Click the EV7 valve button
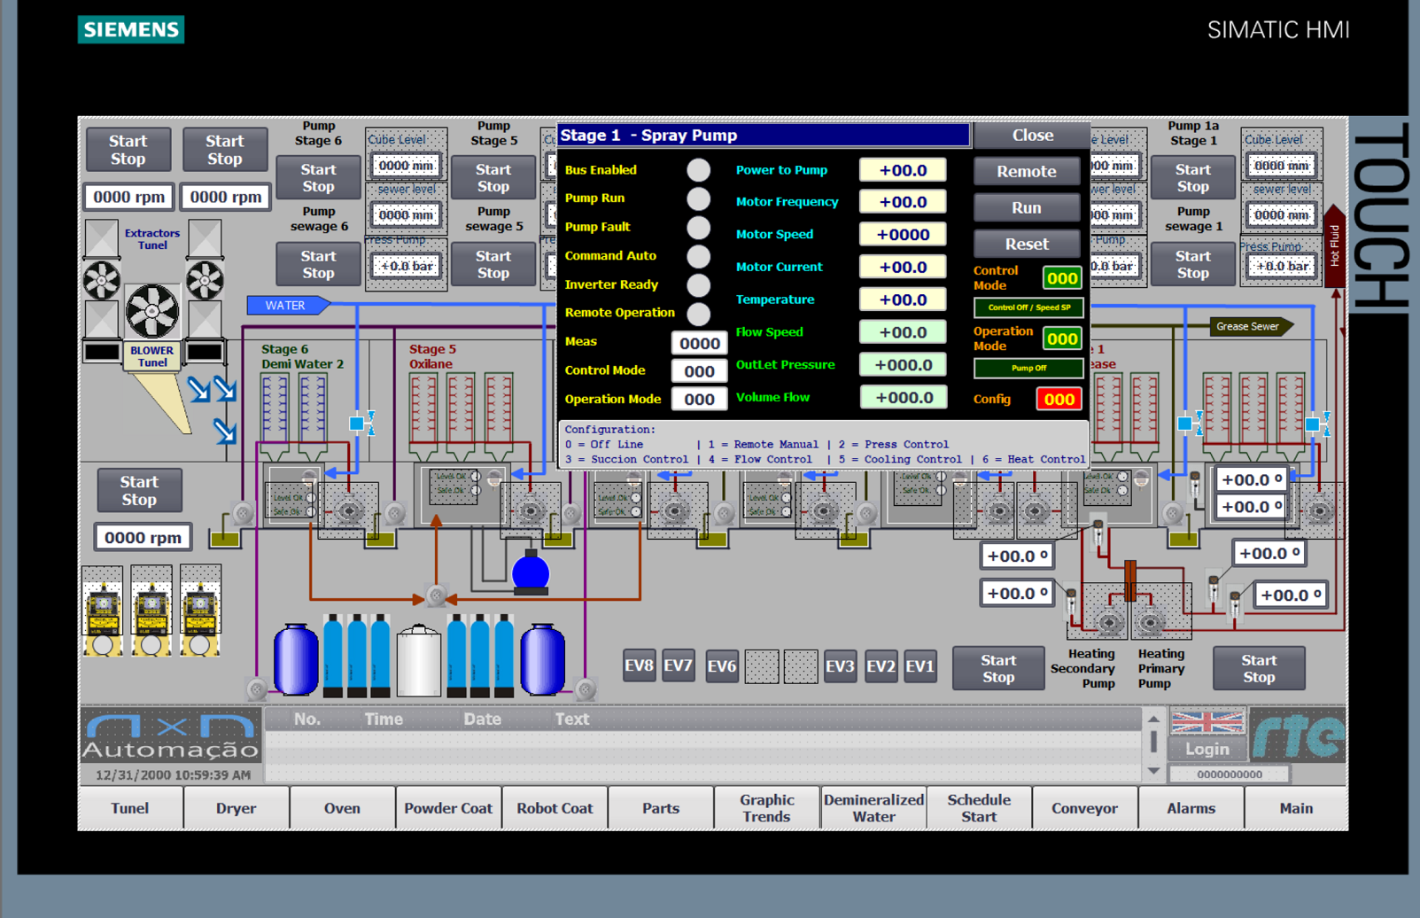Screen dimensions: 1420x918 (679, 665)
